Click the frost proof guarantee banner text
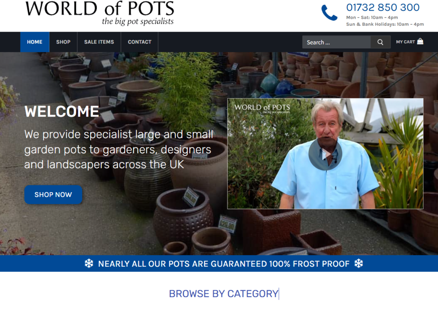 click(x=224, y=264)
